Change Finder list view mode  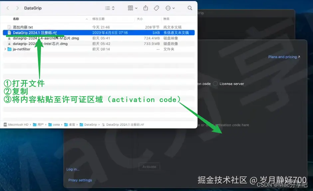110,8
